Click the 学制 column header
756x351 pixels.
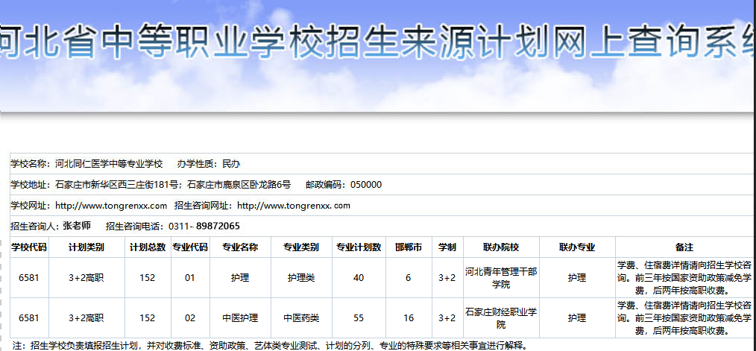tap(447, 247)
